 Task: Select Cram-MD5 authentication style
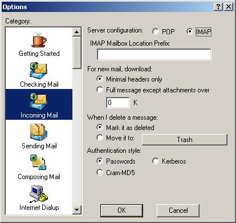point(100,172)
